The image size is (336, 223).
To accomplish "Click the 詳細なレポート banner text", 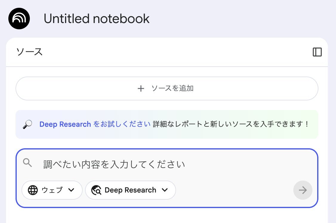I will (230, 124).
